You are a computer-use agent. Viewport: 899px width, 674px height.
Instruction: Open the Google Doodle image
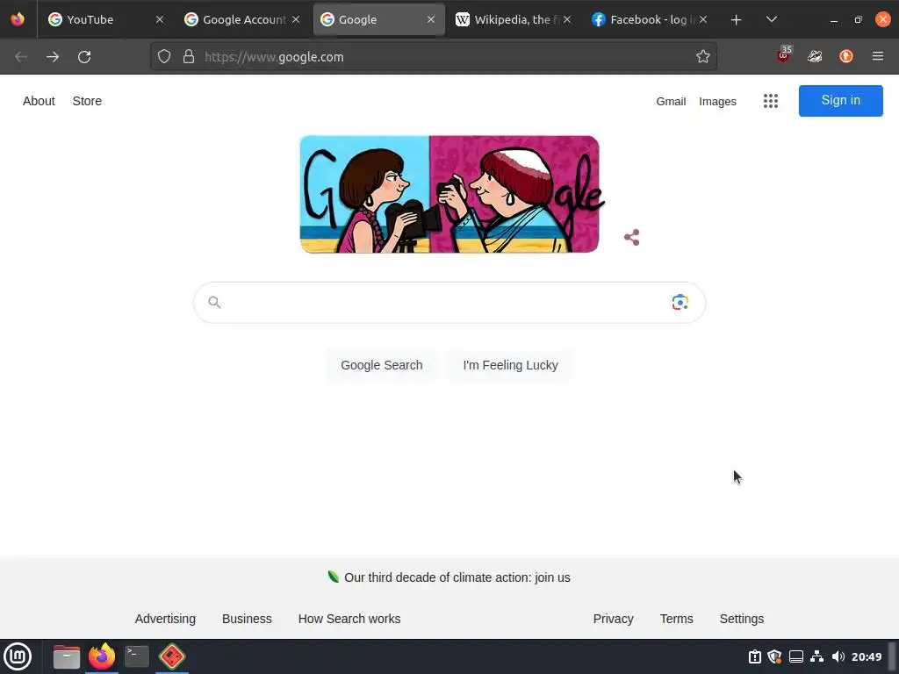click(450, 194)
